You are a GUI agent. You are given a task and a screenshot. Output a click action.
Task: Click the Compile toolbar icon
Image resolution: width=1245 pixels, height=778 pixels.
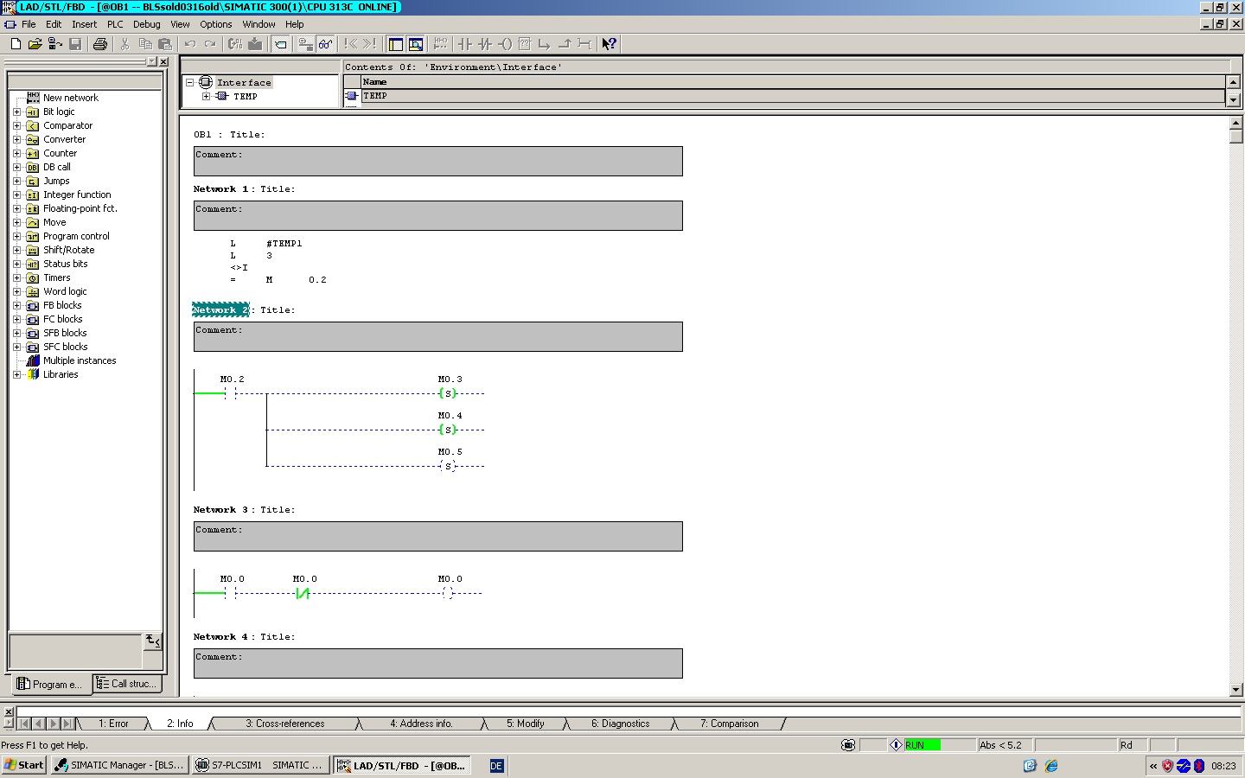235,44
